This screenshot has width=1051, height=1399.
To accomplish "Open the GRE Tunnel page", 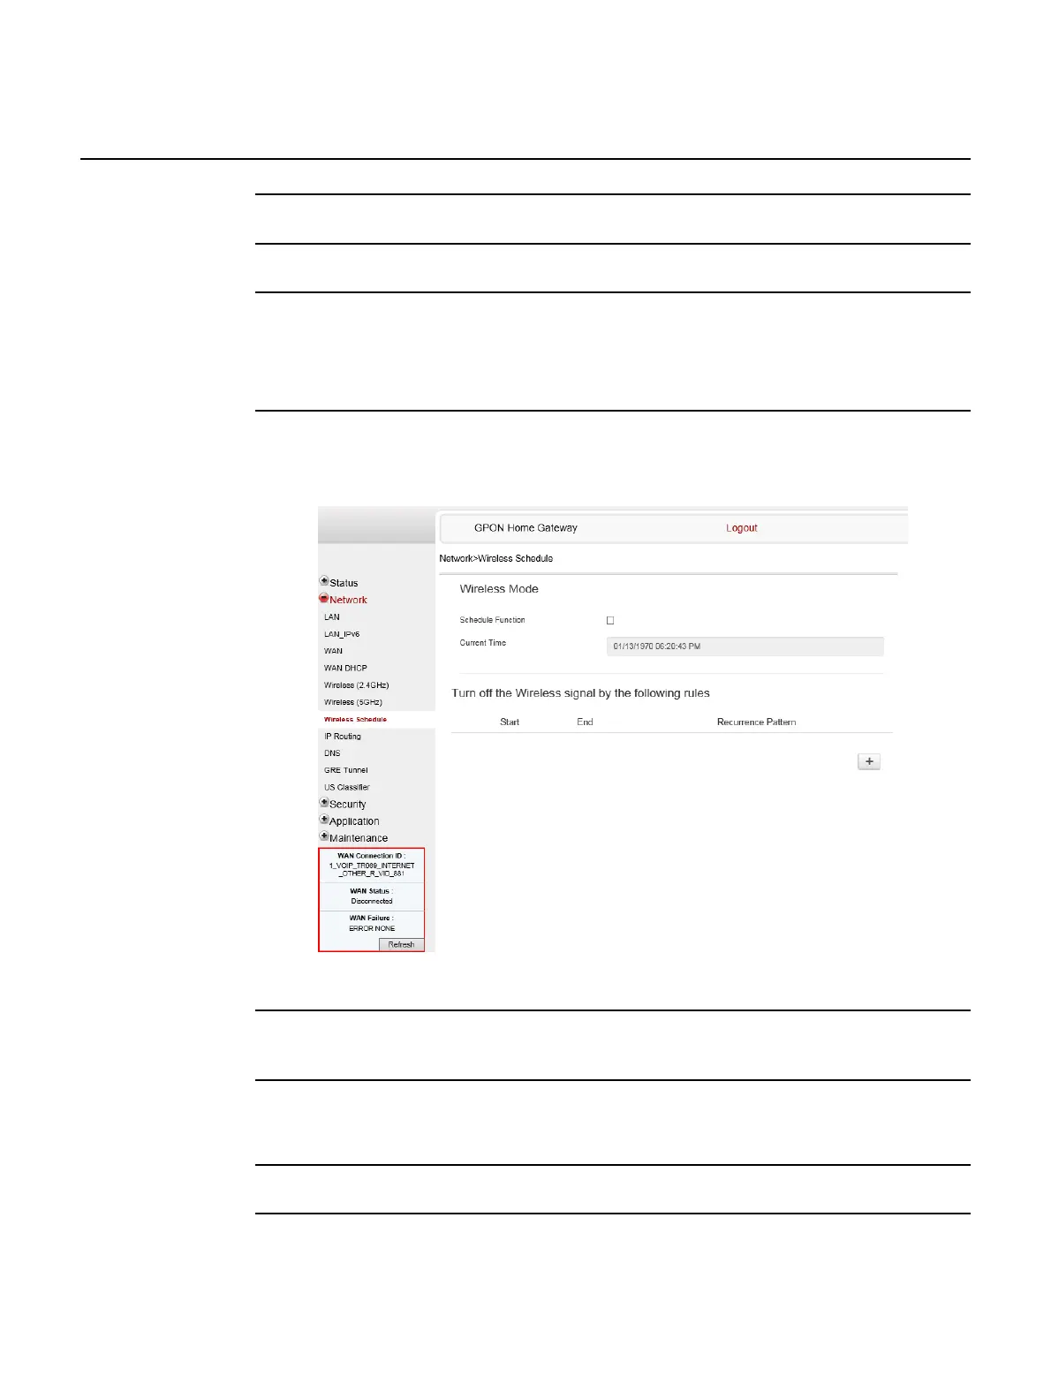I will (346, 770).
